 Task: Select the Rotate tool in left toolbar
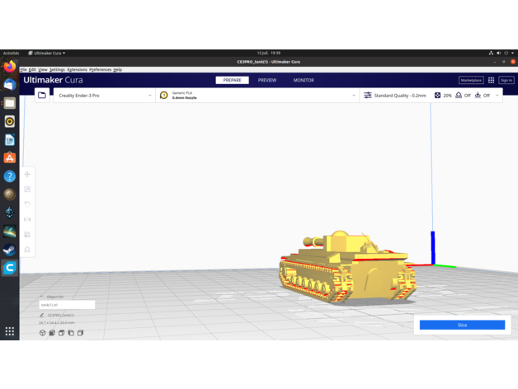[x=27, y=204]
